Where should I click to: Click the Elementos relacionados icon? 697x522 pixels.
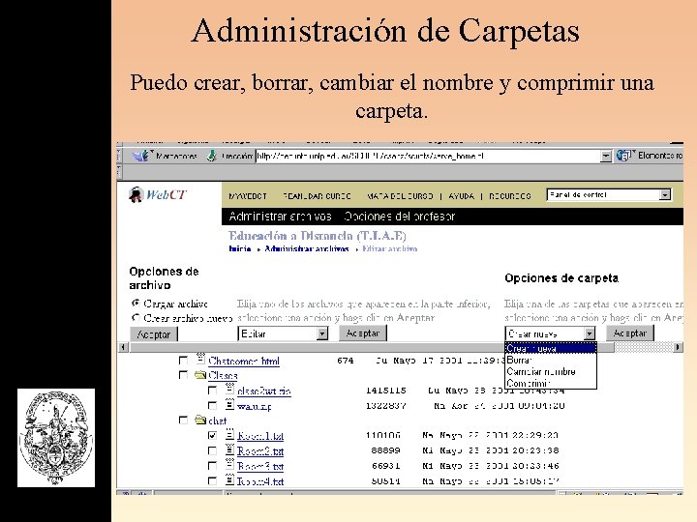(x=624, y=156)
